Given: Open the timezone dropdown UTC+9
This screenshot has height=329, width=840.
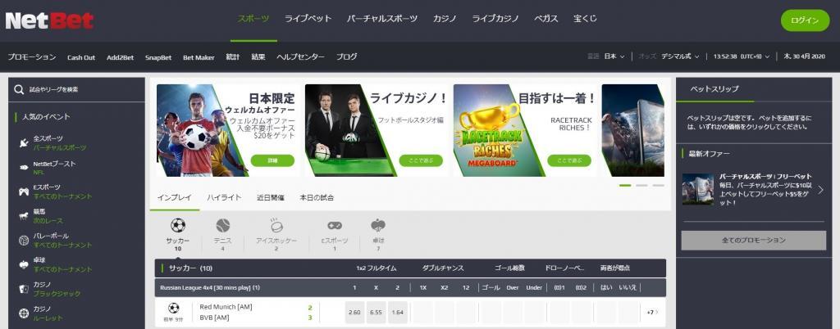Looking at the screenshot, I should (742, 56).
